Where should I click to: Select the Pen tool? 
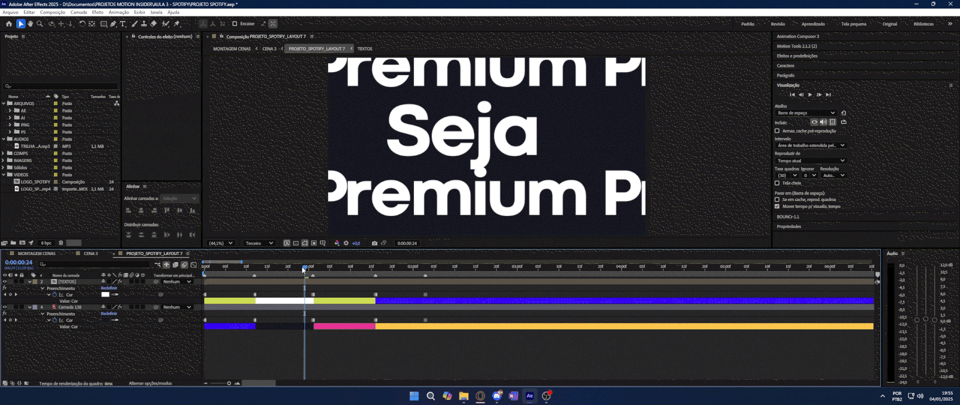point(113,23)
